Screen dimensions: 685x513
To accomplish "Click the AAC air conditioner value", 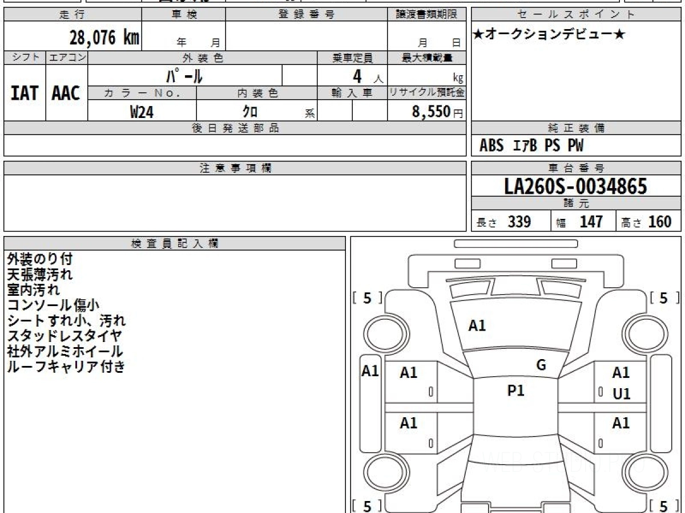I will 66,93.
